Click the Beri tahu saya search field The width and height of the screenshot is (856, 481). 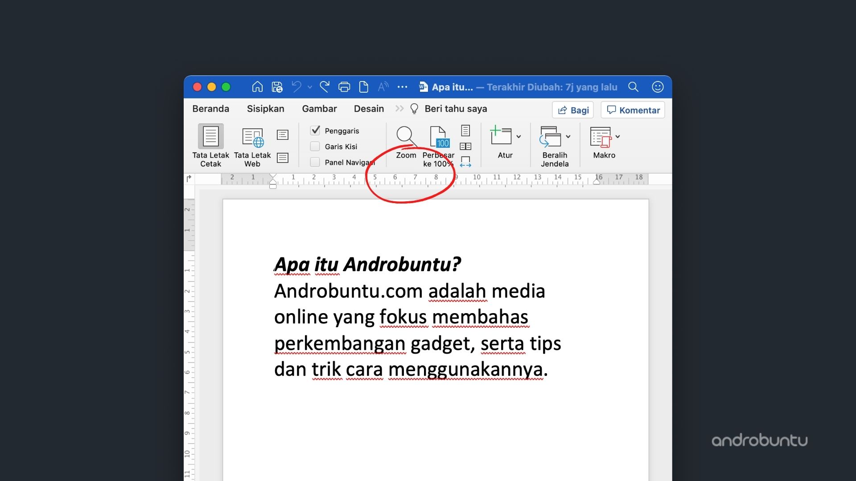[456, 108]
